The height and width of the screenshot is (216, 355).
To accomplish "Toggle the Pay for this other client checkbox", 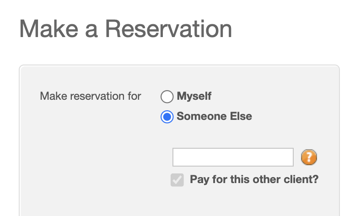I will 177,180.
